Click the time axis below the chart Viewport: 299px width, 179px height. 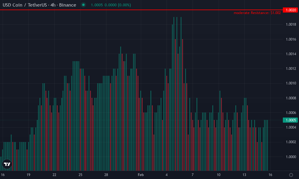pyautogui.click(x=149, y=175)
